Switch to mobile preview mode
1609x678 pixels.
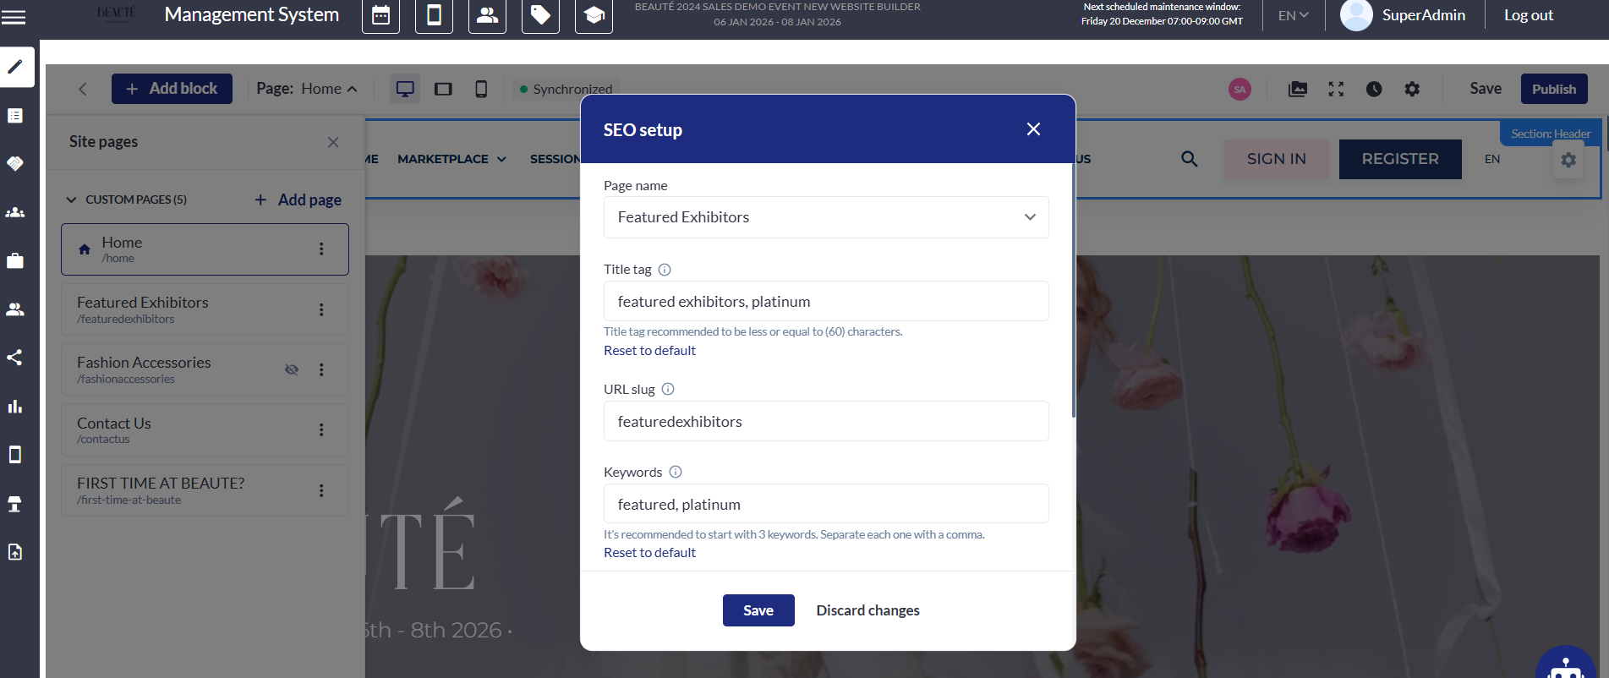(x=481, y=89)
